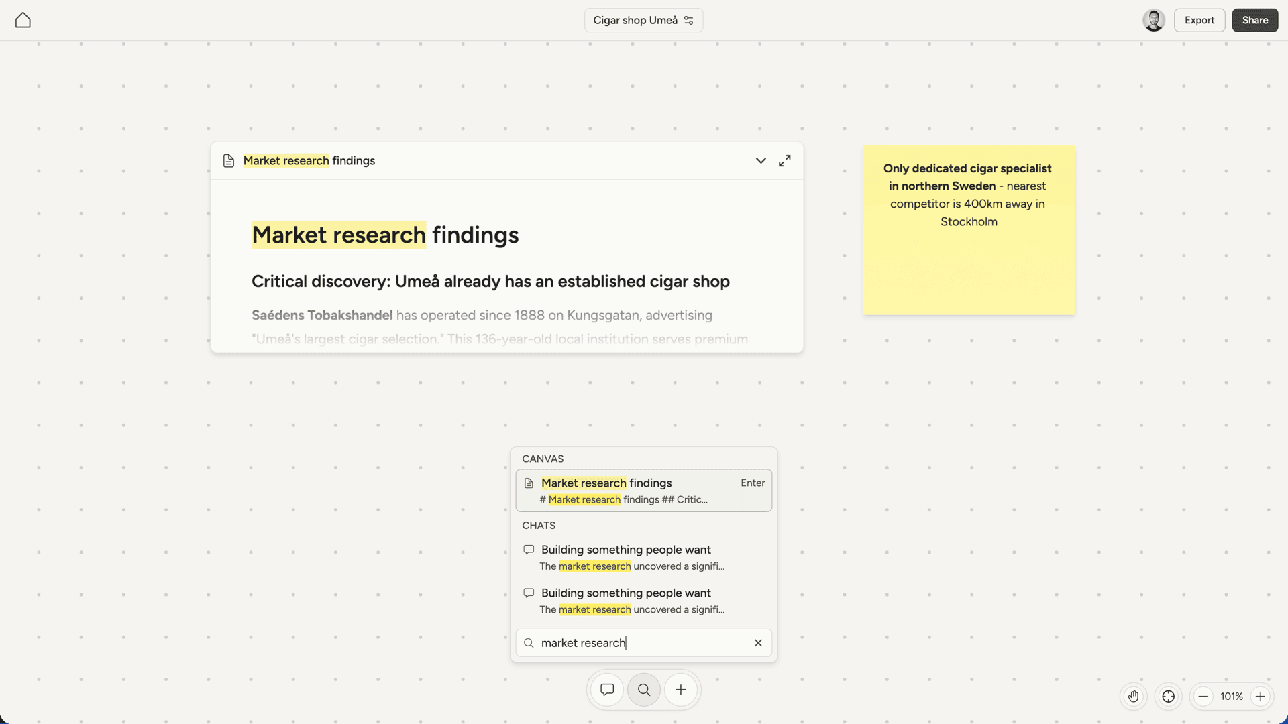Click the search input field
1288x724 pixels.
[x=637, y=642]
